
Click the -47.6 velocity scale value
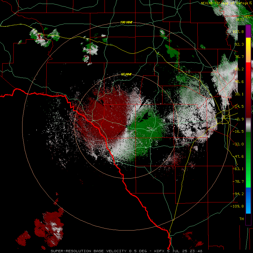click(x=238, y=157)
